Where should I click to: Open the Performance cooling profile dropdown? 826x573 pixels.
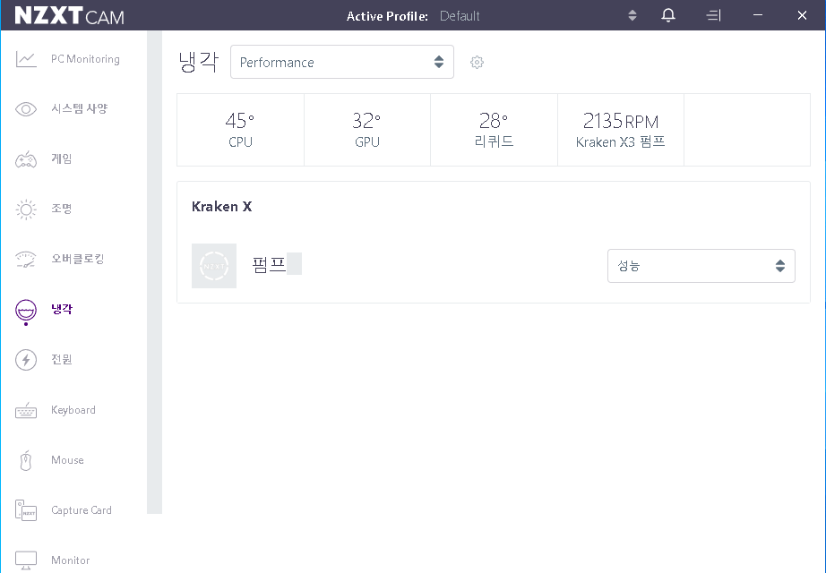coord(342,62)
